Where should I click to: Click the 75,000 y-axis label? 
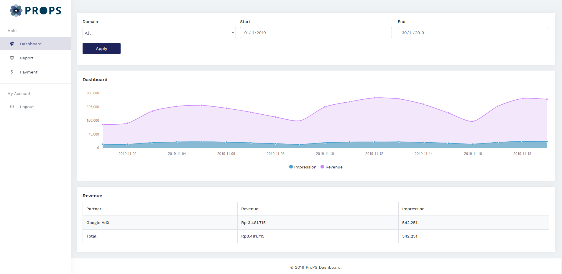pyautogui.click(x=94, y=134)
